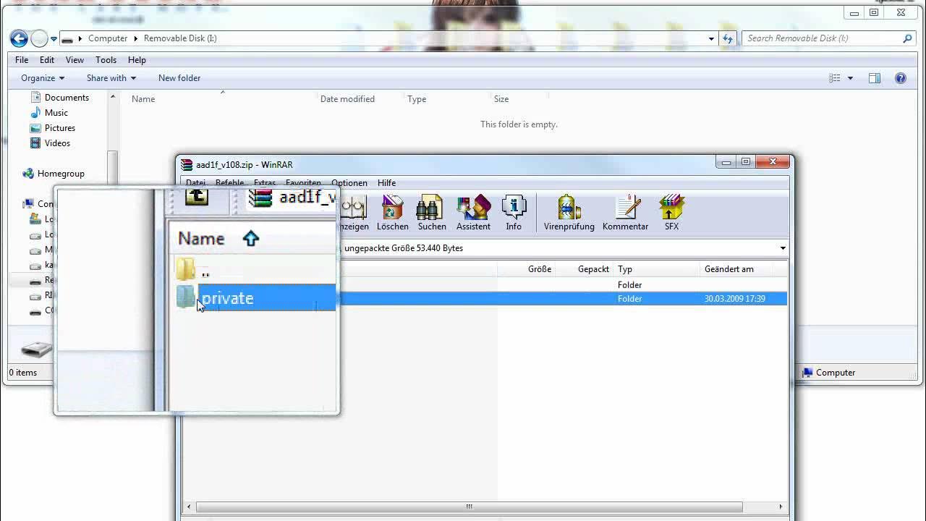Click the Computer breadcrumb in the address bar
The width and height of the screenshot is (926, 521).
(x=108, y=38)
